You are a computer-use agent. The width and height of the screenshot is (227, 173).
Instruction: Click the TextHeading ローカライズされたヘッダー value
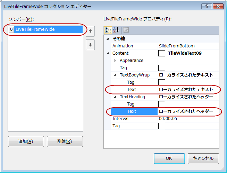click(x=186, y=97)
